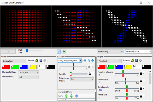Toggle Left red color checkbox
The image size is (153, 102).
[x=3, y=66]
